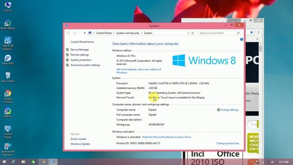Click the Windows 8.1 Pro text
The image size is (293, 165).
[126, 56]
